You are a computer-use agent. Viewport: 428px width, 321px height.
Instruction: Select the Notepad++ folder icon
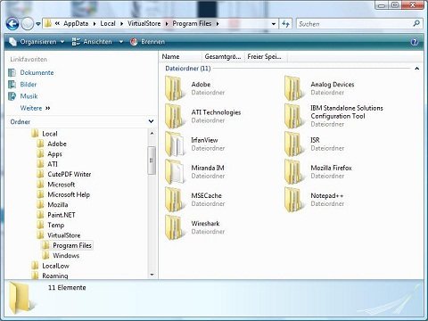pyautogui.click(x=294, y=200)
